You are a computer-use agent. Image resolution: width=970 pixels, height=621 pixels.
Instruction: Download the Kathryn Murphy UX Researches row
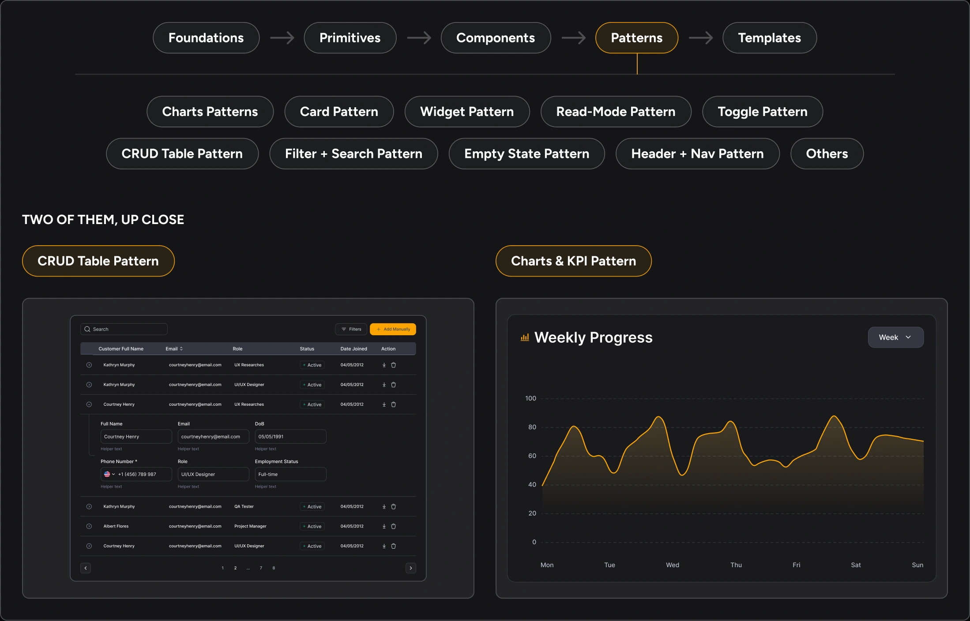[384, 365]
